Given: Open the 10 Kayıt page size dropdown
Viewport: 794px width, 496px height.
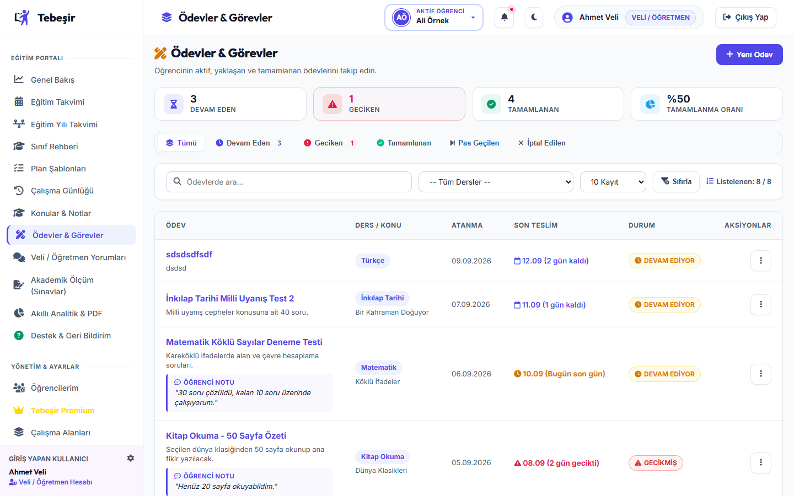Looking at the screenshot, I should 613,182.
